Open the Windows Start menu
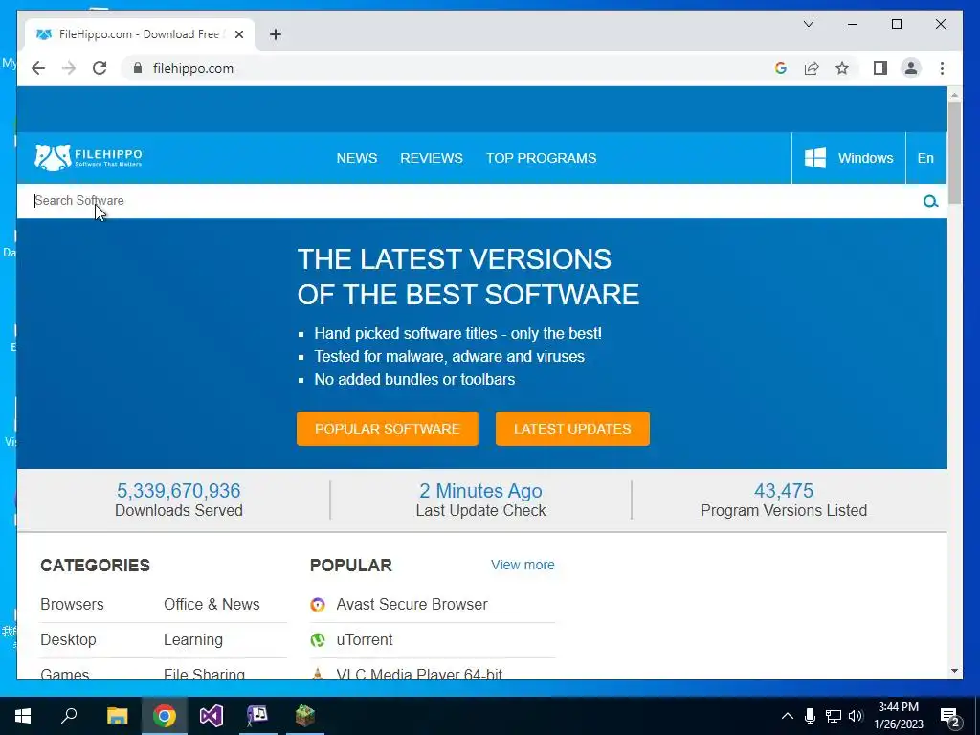The width and height of the screenshot is (980, 735). click(23, 716)
